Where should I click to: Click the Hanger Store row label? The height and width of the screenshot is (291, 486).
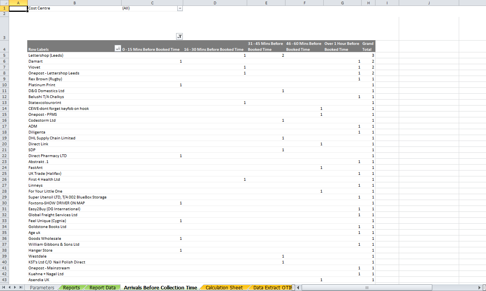[x=74, y=250]
